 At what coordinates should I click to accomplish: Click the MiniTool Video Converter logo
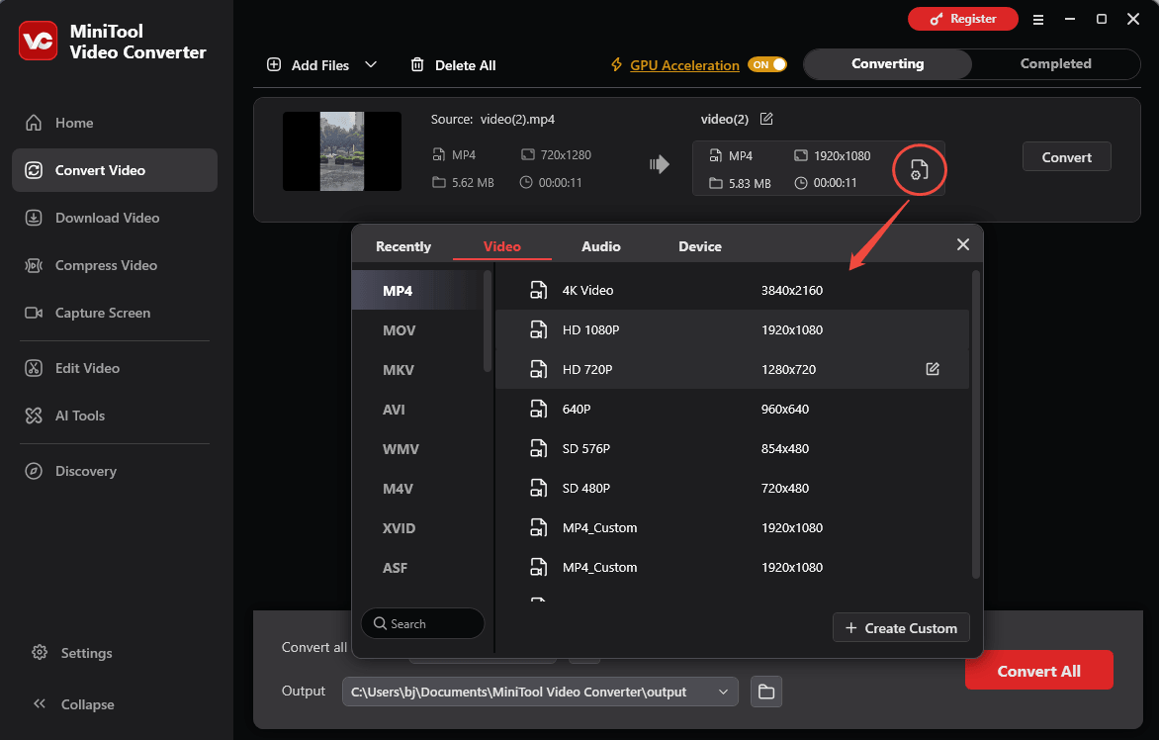(38, 42)
